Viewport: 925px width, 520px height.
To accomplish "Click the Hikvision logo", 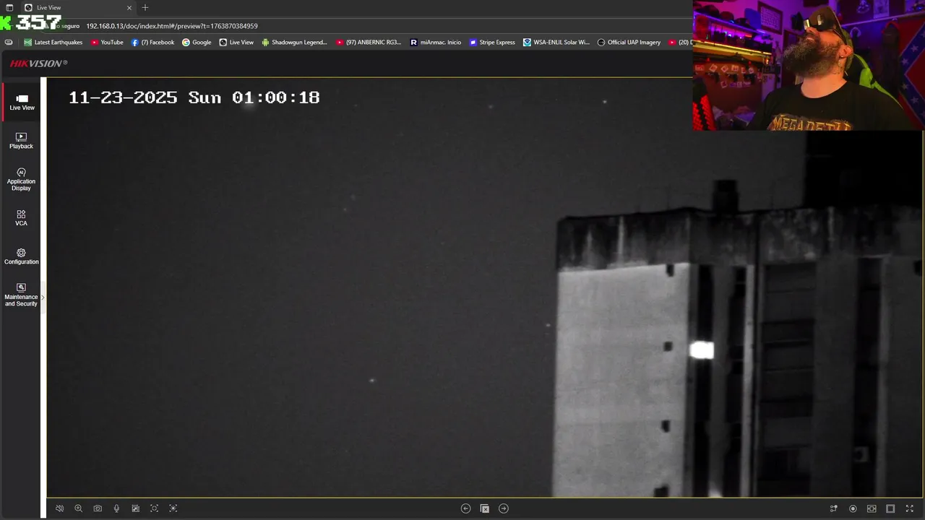I will click(38, 64).
